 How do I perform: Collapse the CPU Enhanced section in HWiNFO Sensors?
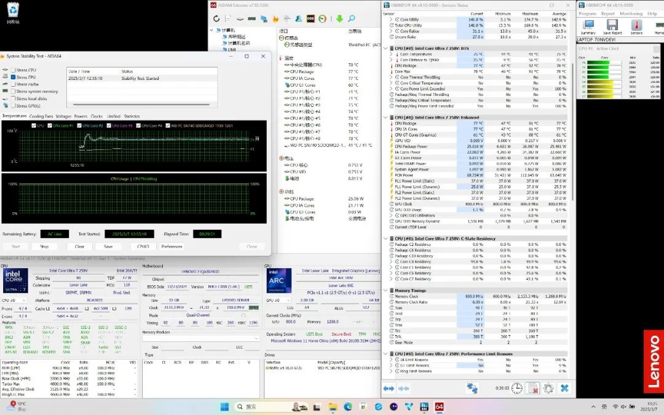[385, 117]
